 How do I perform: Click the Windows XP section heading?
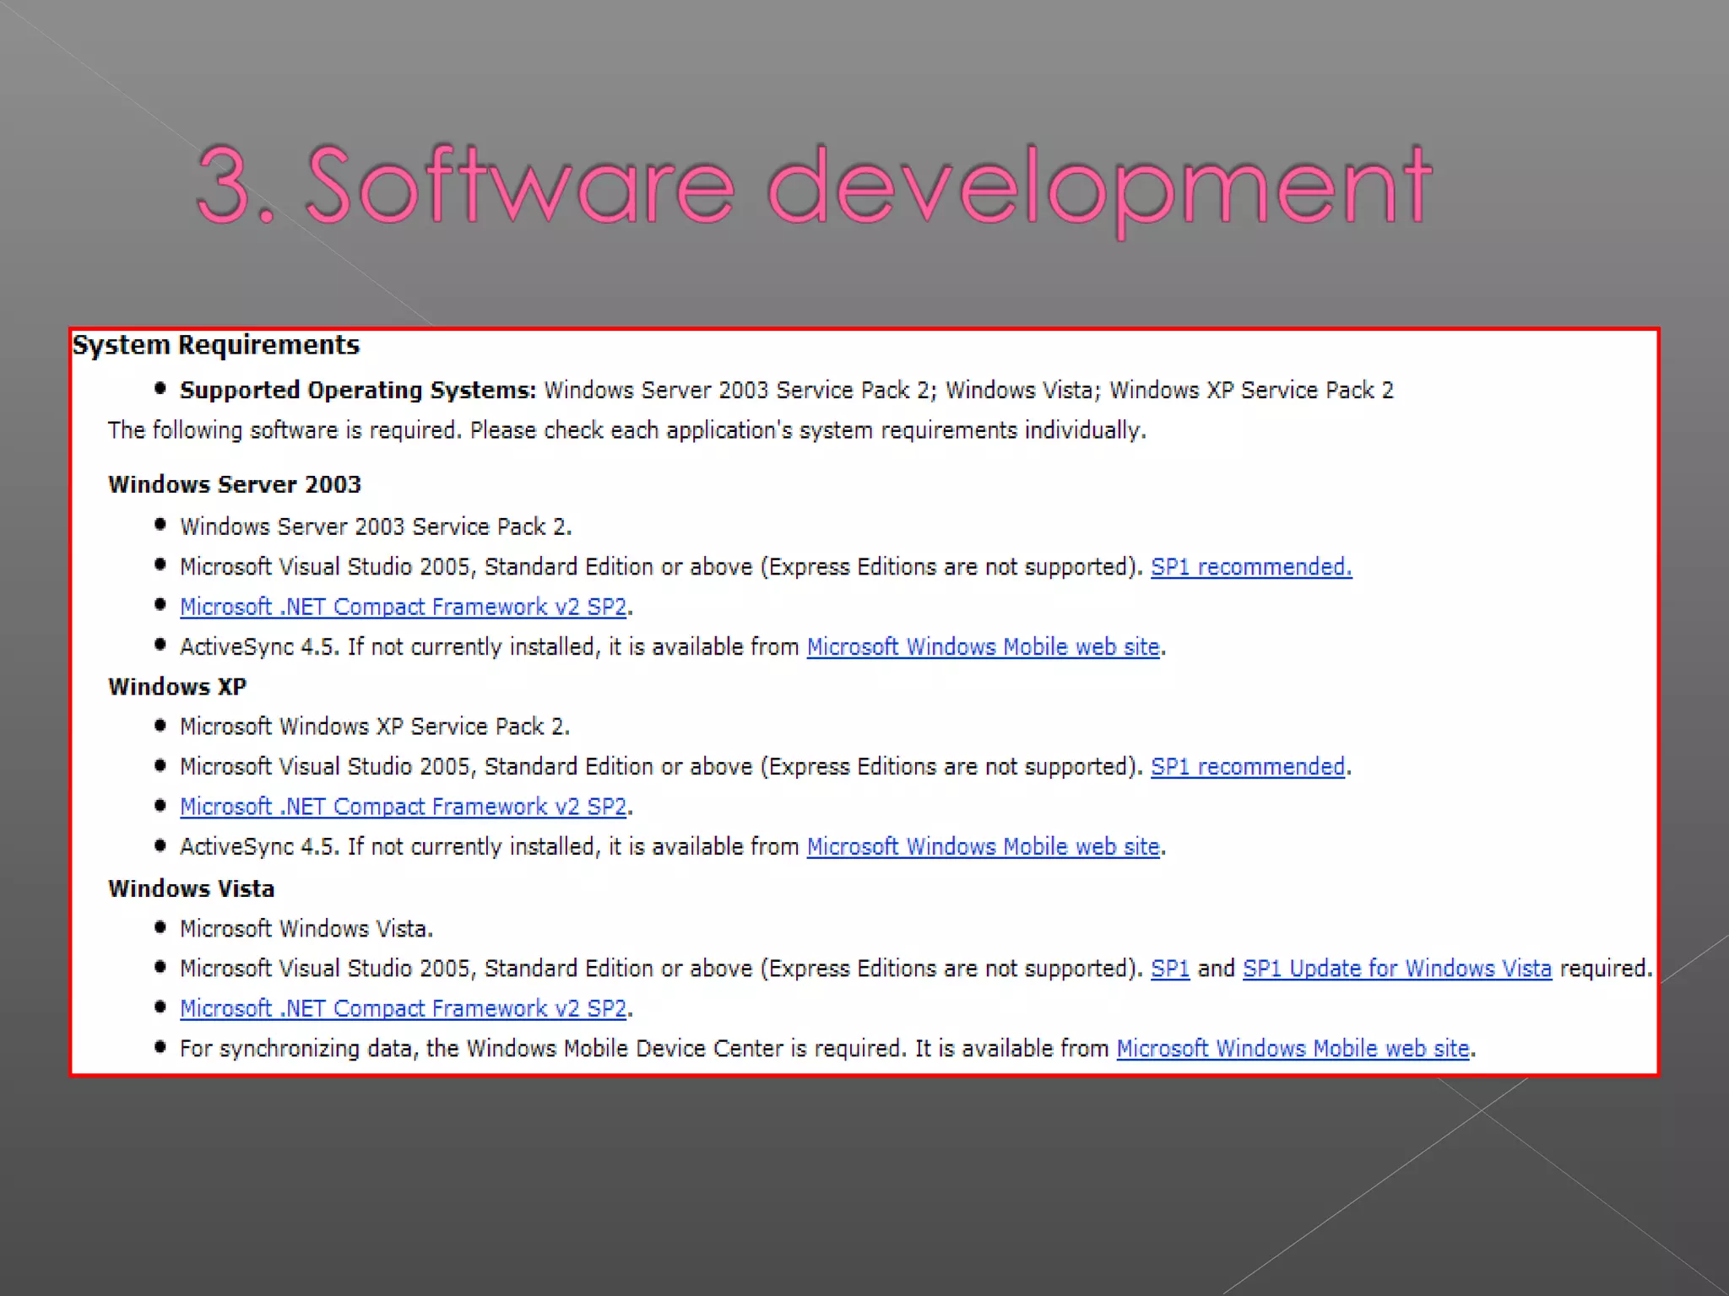click(x=177, y=687)
